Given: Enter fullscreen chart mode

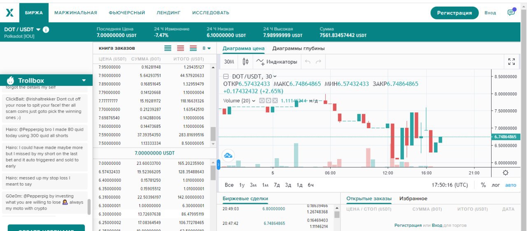Looking at the screenshot, I should [511, 62].
